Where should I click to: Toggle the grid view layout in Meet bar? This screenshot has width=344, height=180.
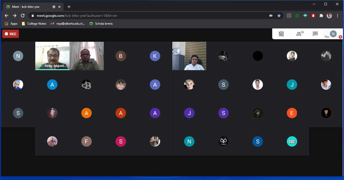281,34
